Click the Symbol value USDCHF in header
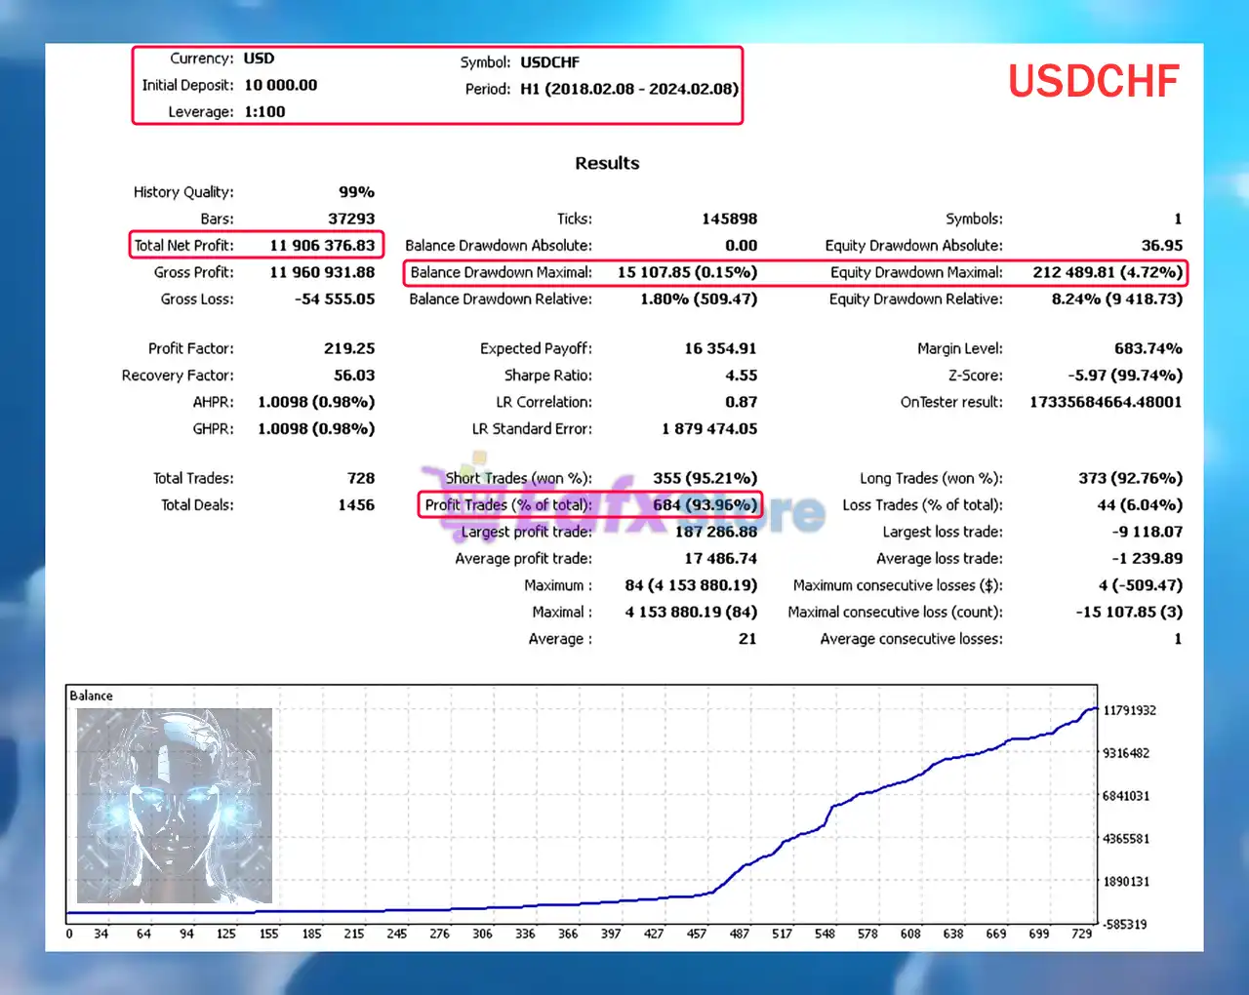The width and height of the screenshot is (1249, 995). 550,62
